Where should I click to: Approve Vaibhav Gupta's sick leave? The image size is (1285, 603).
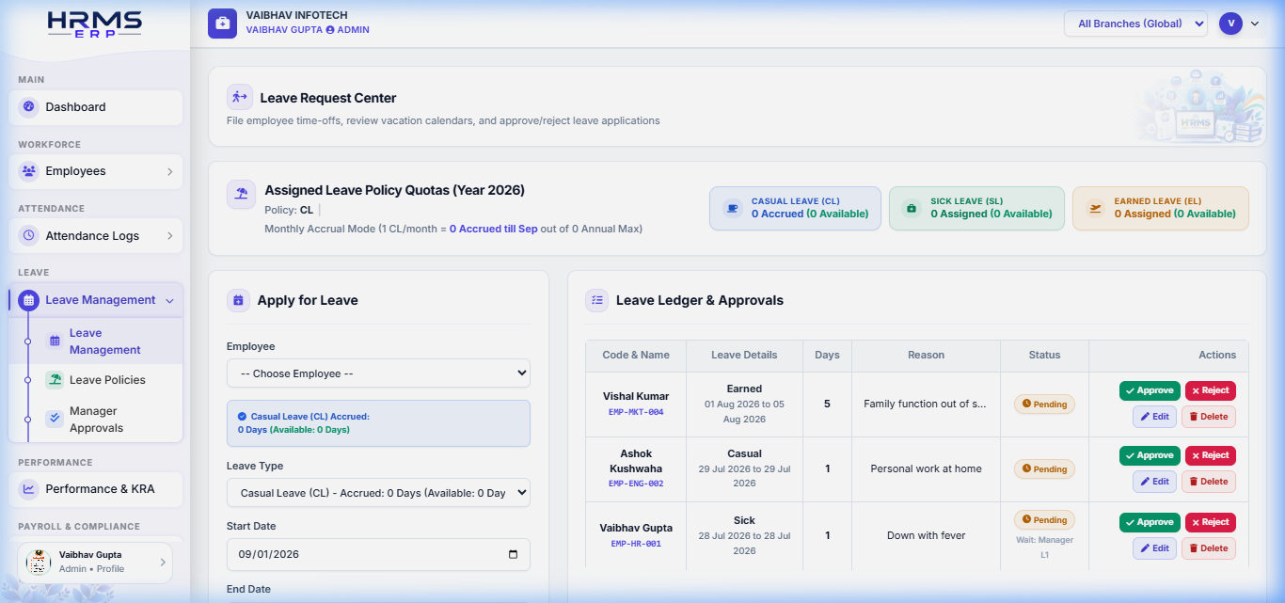tap(1150, 522)
